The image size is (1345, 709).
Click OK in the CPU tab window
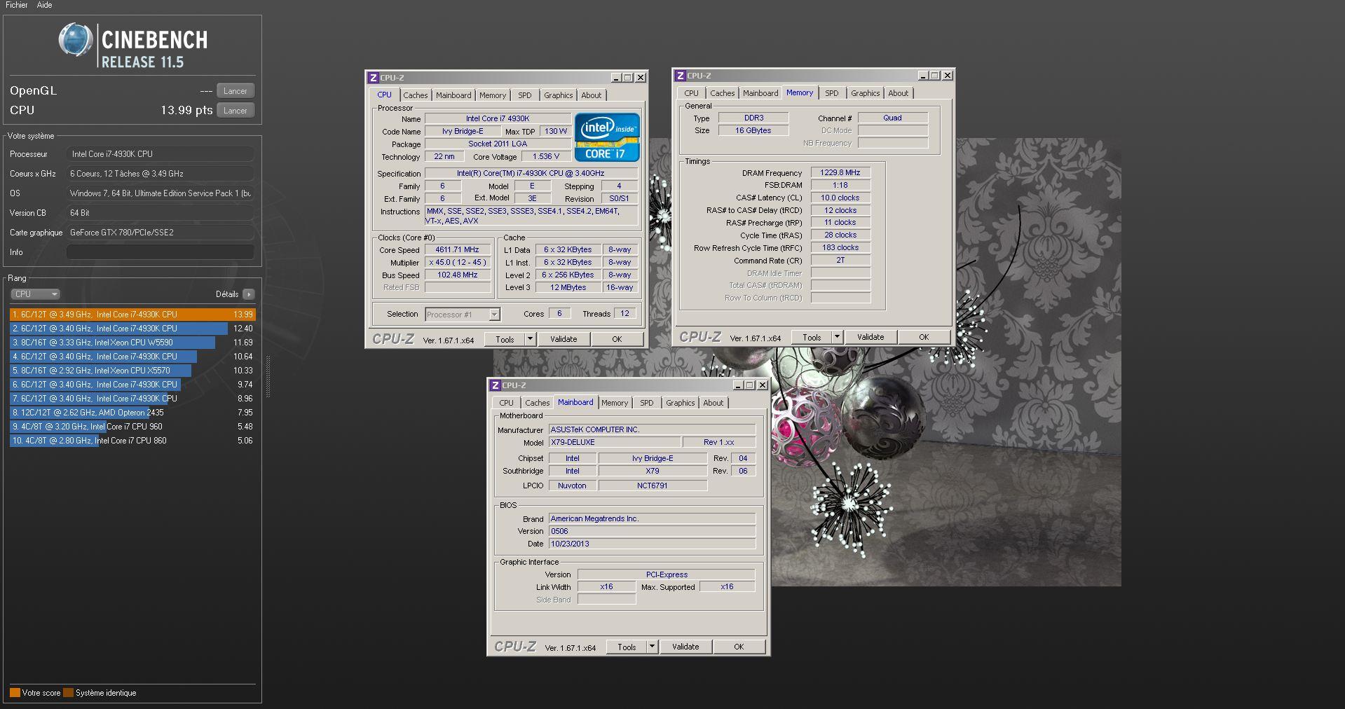click(x=617, y=339)
